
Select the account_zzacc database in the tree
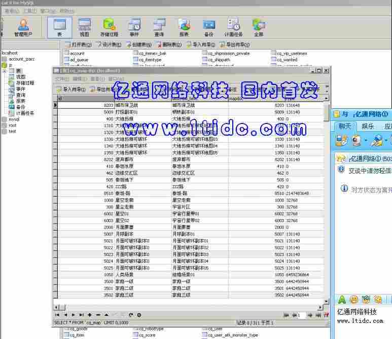21,59
